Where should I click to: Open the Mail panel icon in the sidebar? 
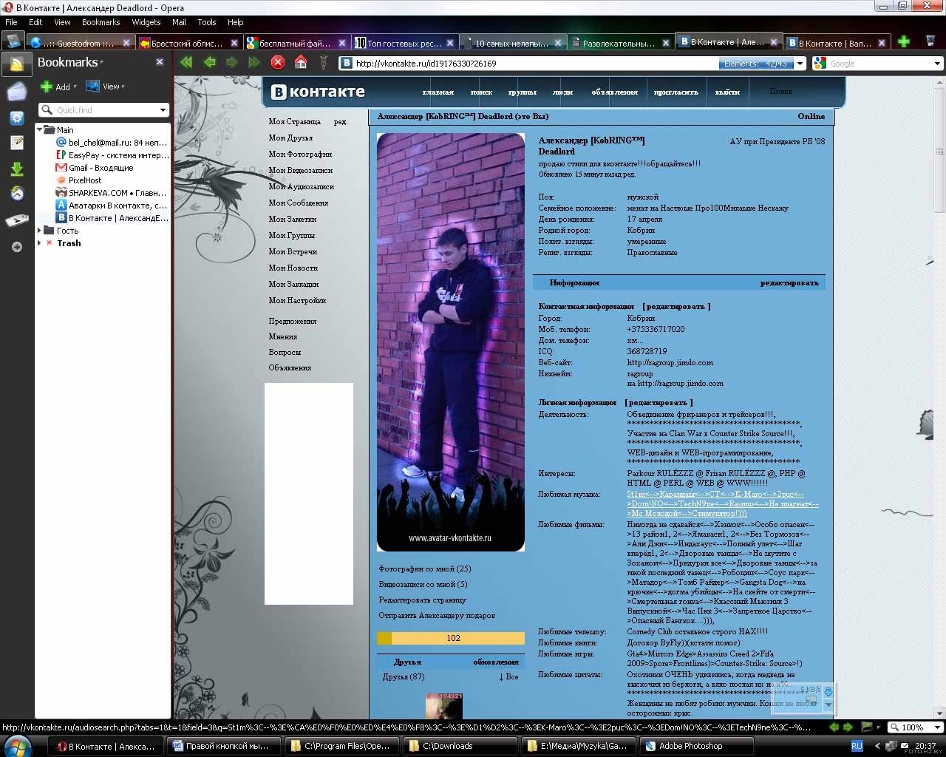click(16, 92)
